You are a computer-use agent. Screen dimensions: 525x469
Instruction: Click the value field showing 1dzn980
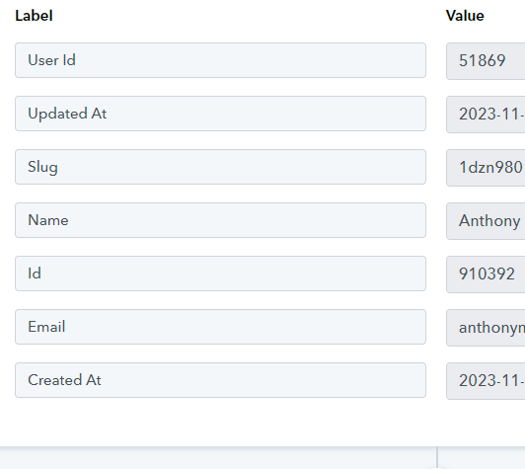(x=486, y=168)
